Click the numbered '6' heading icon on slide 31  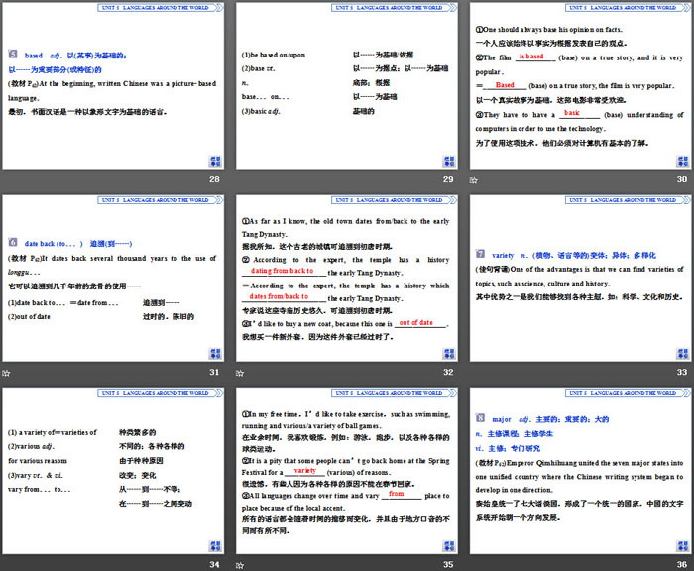(x=12, y=242)
